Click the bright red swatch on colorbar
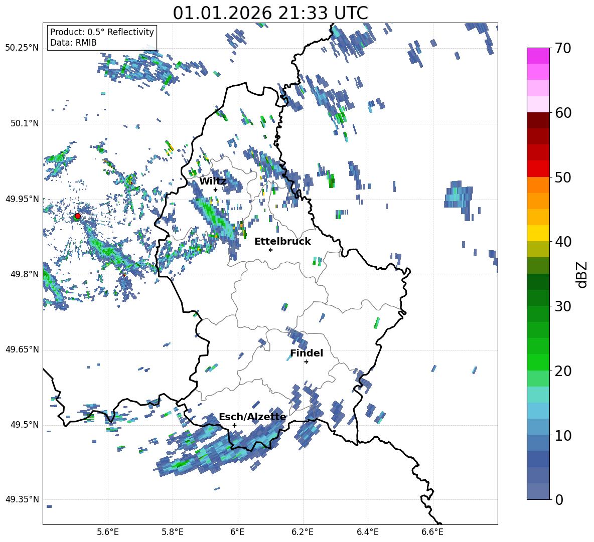 click(538, 169)
